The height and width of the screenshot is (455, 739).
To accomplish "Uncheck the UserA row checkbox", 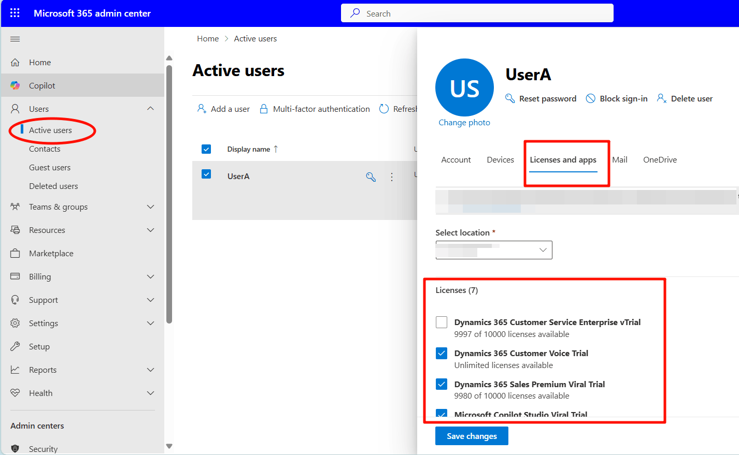I will (x=206, y=174).
